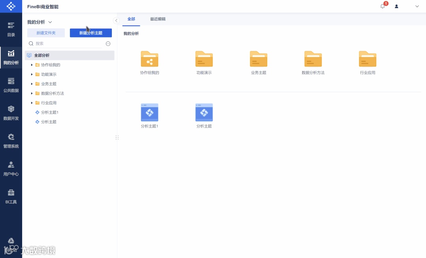Open the 用户中心 sidebar section
Screen dimensions: 426x258
pos(11,169)
